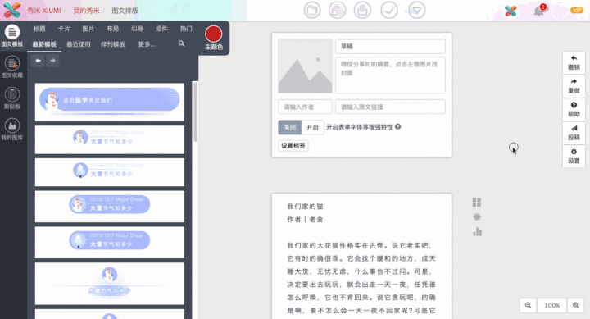Click the search magnifier in template panel
Viewport: 590px width, 319px height.
[181, 43]
